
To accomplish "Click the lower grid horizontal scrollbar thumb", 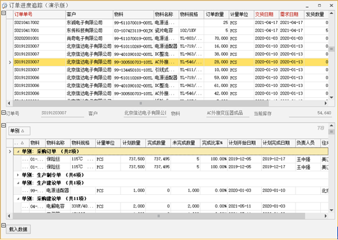I will tap(159, 216).
